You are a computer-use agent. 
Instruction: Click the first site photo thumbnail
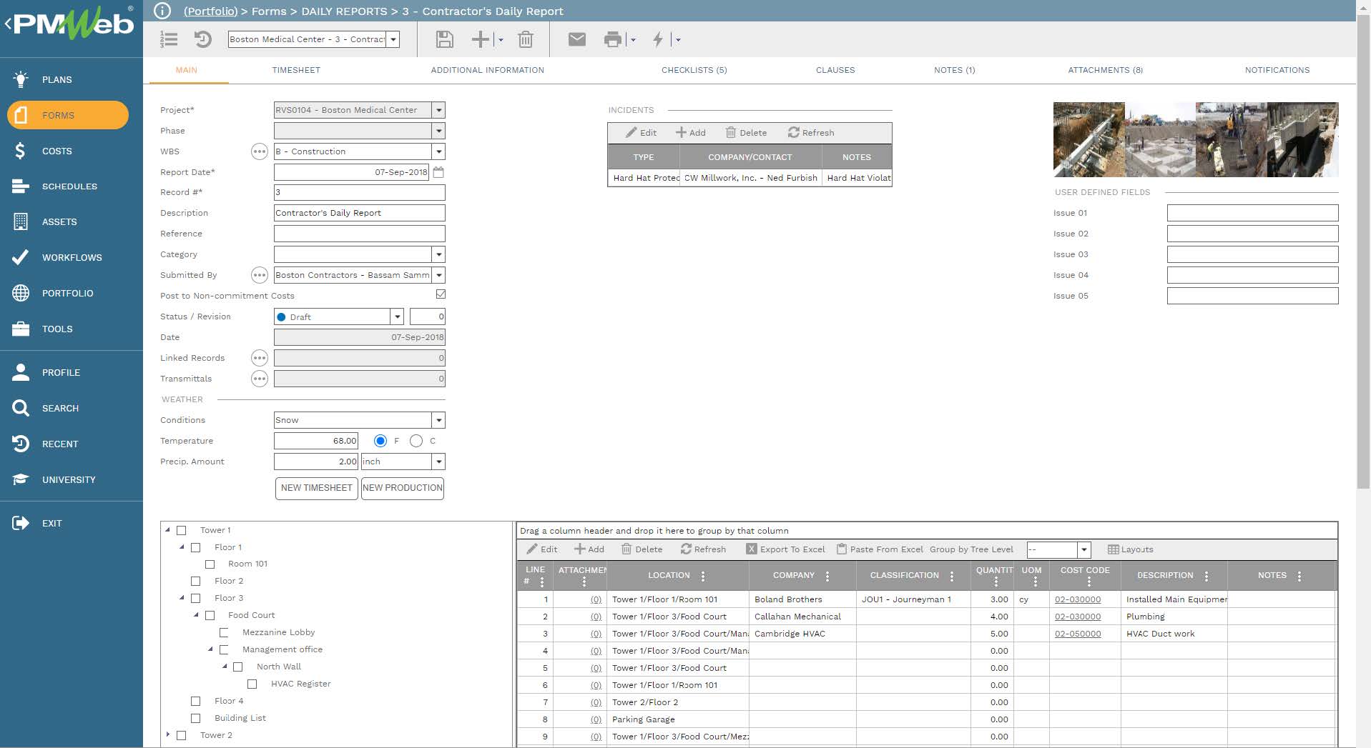click(1089, 139)
